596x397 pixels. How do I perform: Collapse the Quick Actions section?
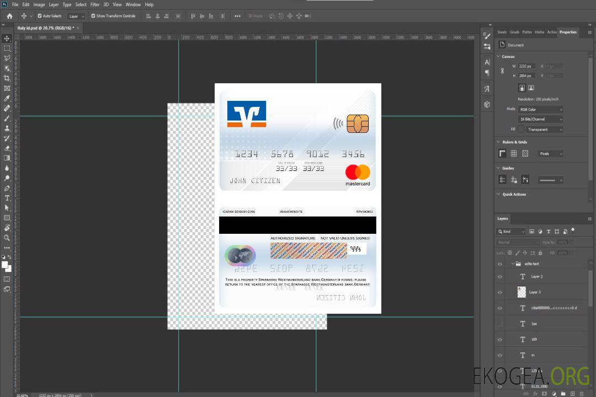click(498, 194)
